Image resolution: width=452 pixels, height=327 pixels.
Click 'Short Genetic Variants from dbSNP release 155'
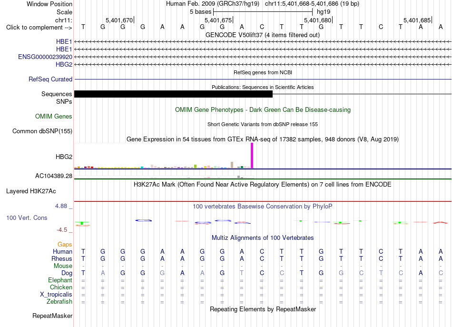click(263, 124)
